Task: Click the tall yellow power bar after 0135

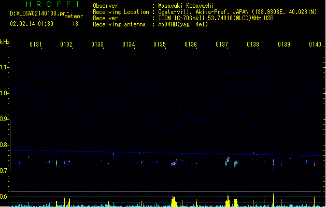Action: click(x=174, y=201)
